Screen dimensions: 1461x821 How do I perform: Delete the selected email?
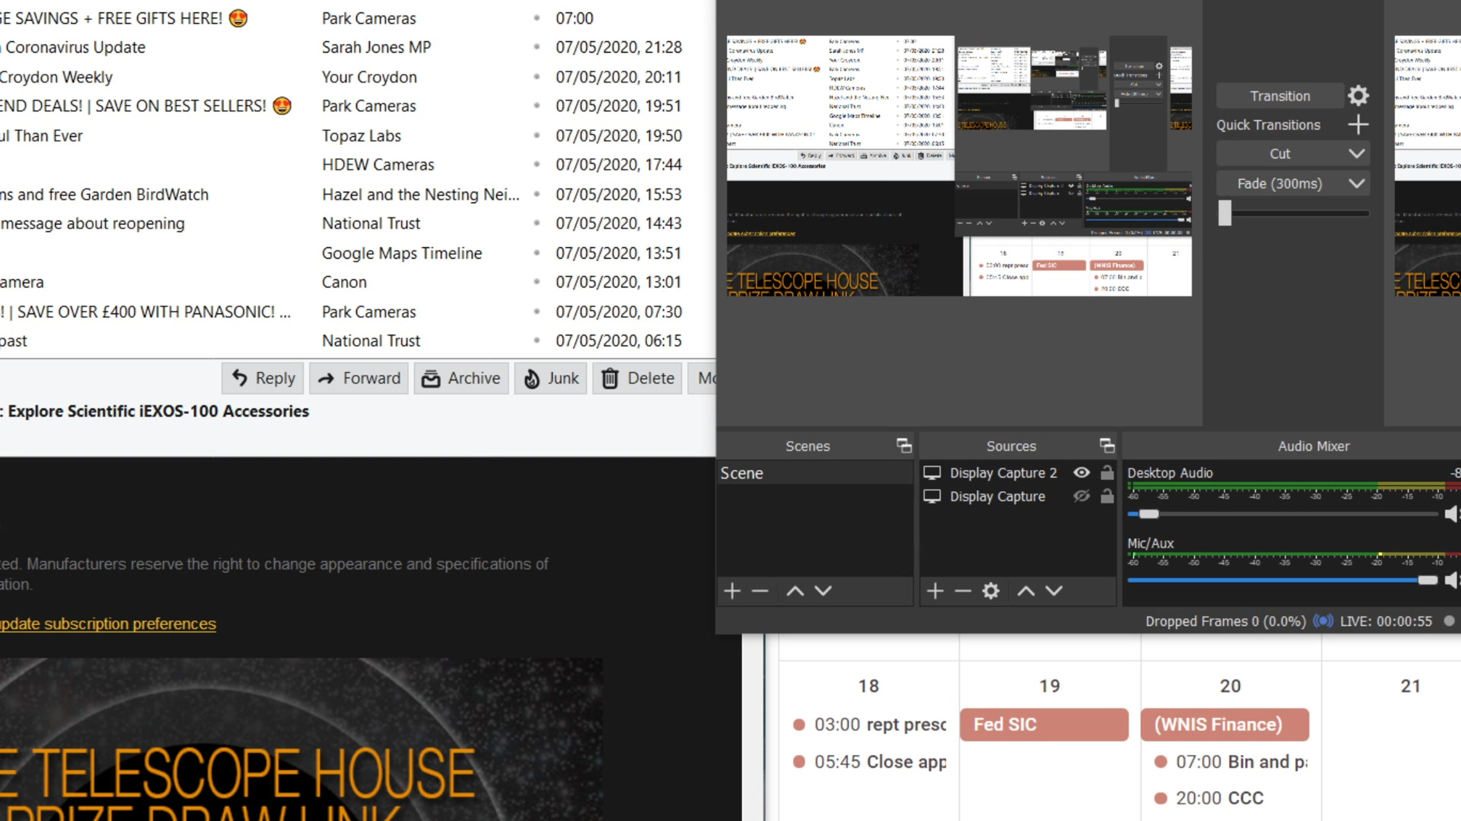tap(638, 378)
